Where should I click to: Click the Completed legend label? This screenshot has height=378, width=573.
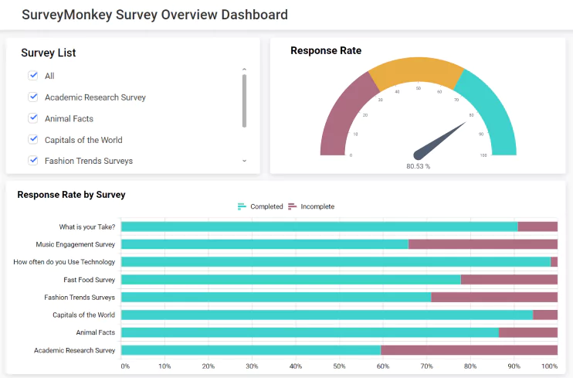point(266,206)
